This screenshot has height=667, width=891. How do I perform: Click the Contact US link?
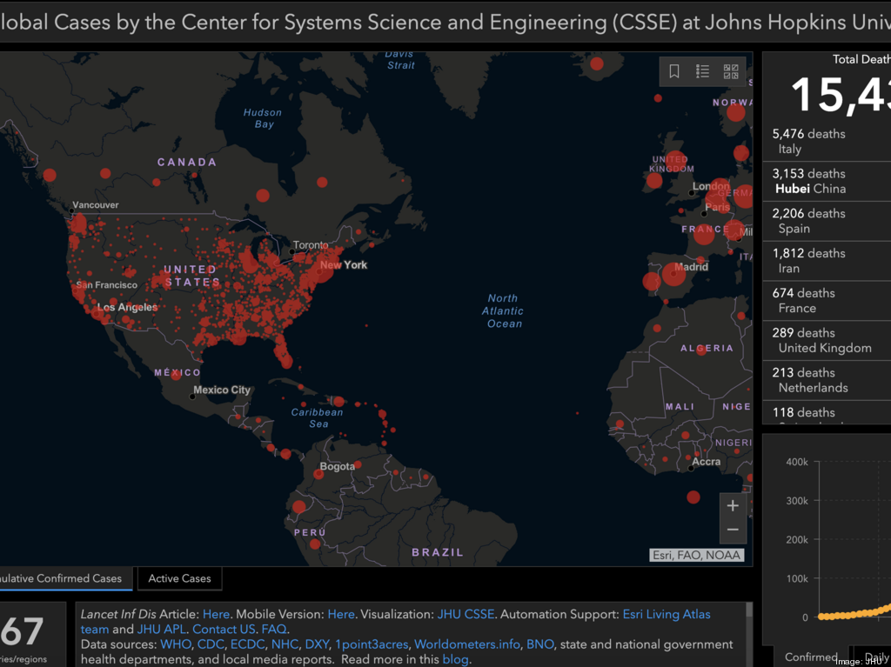pyautogui.click(x=224, y=629)
